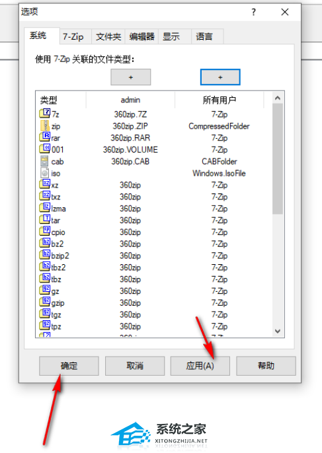
Task: Click the rar file type icon
Action: pyautogui.click(x=45, y=137)
